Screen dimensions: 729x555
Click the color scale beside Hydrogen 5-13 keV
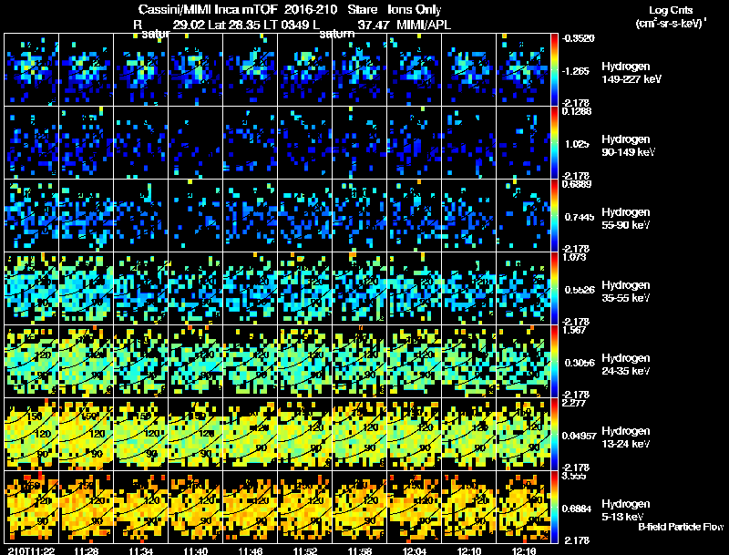(x=556, y=507)
